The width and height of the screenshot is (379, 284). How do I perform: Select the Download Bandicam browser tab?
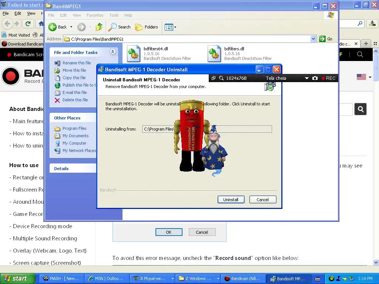22,44
